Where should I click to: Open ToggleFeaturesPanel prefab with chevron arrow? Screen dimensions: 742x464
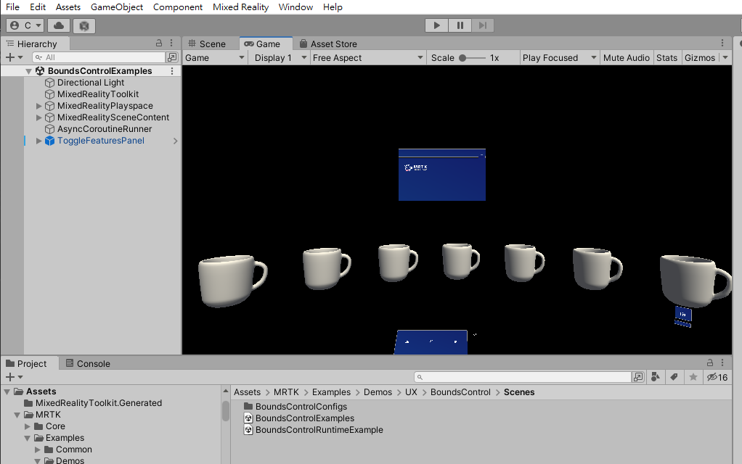pyautogui.click(x=175, y=141)
